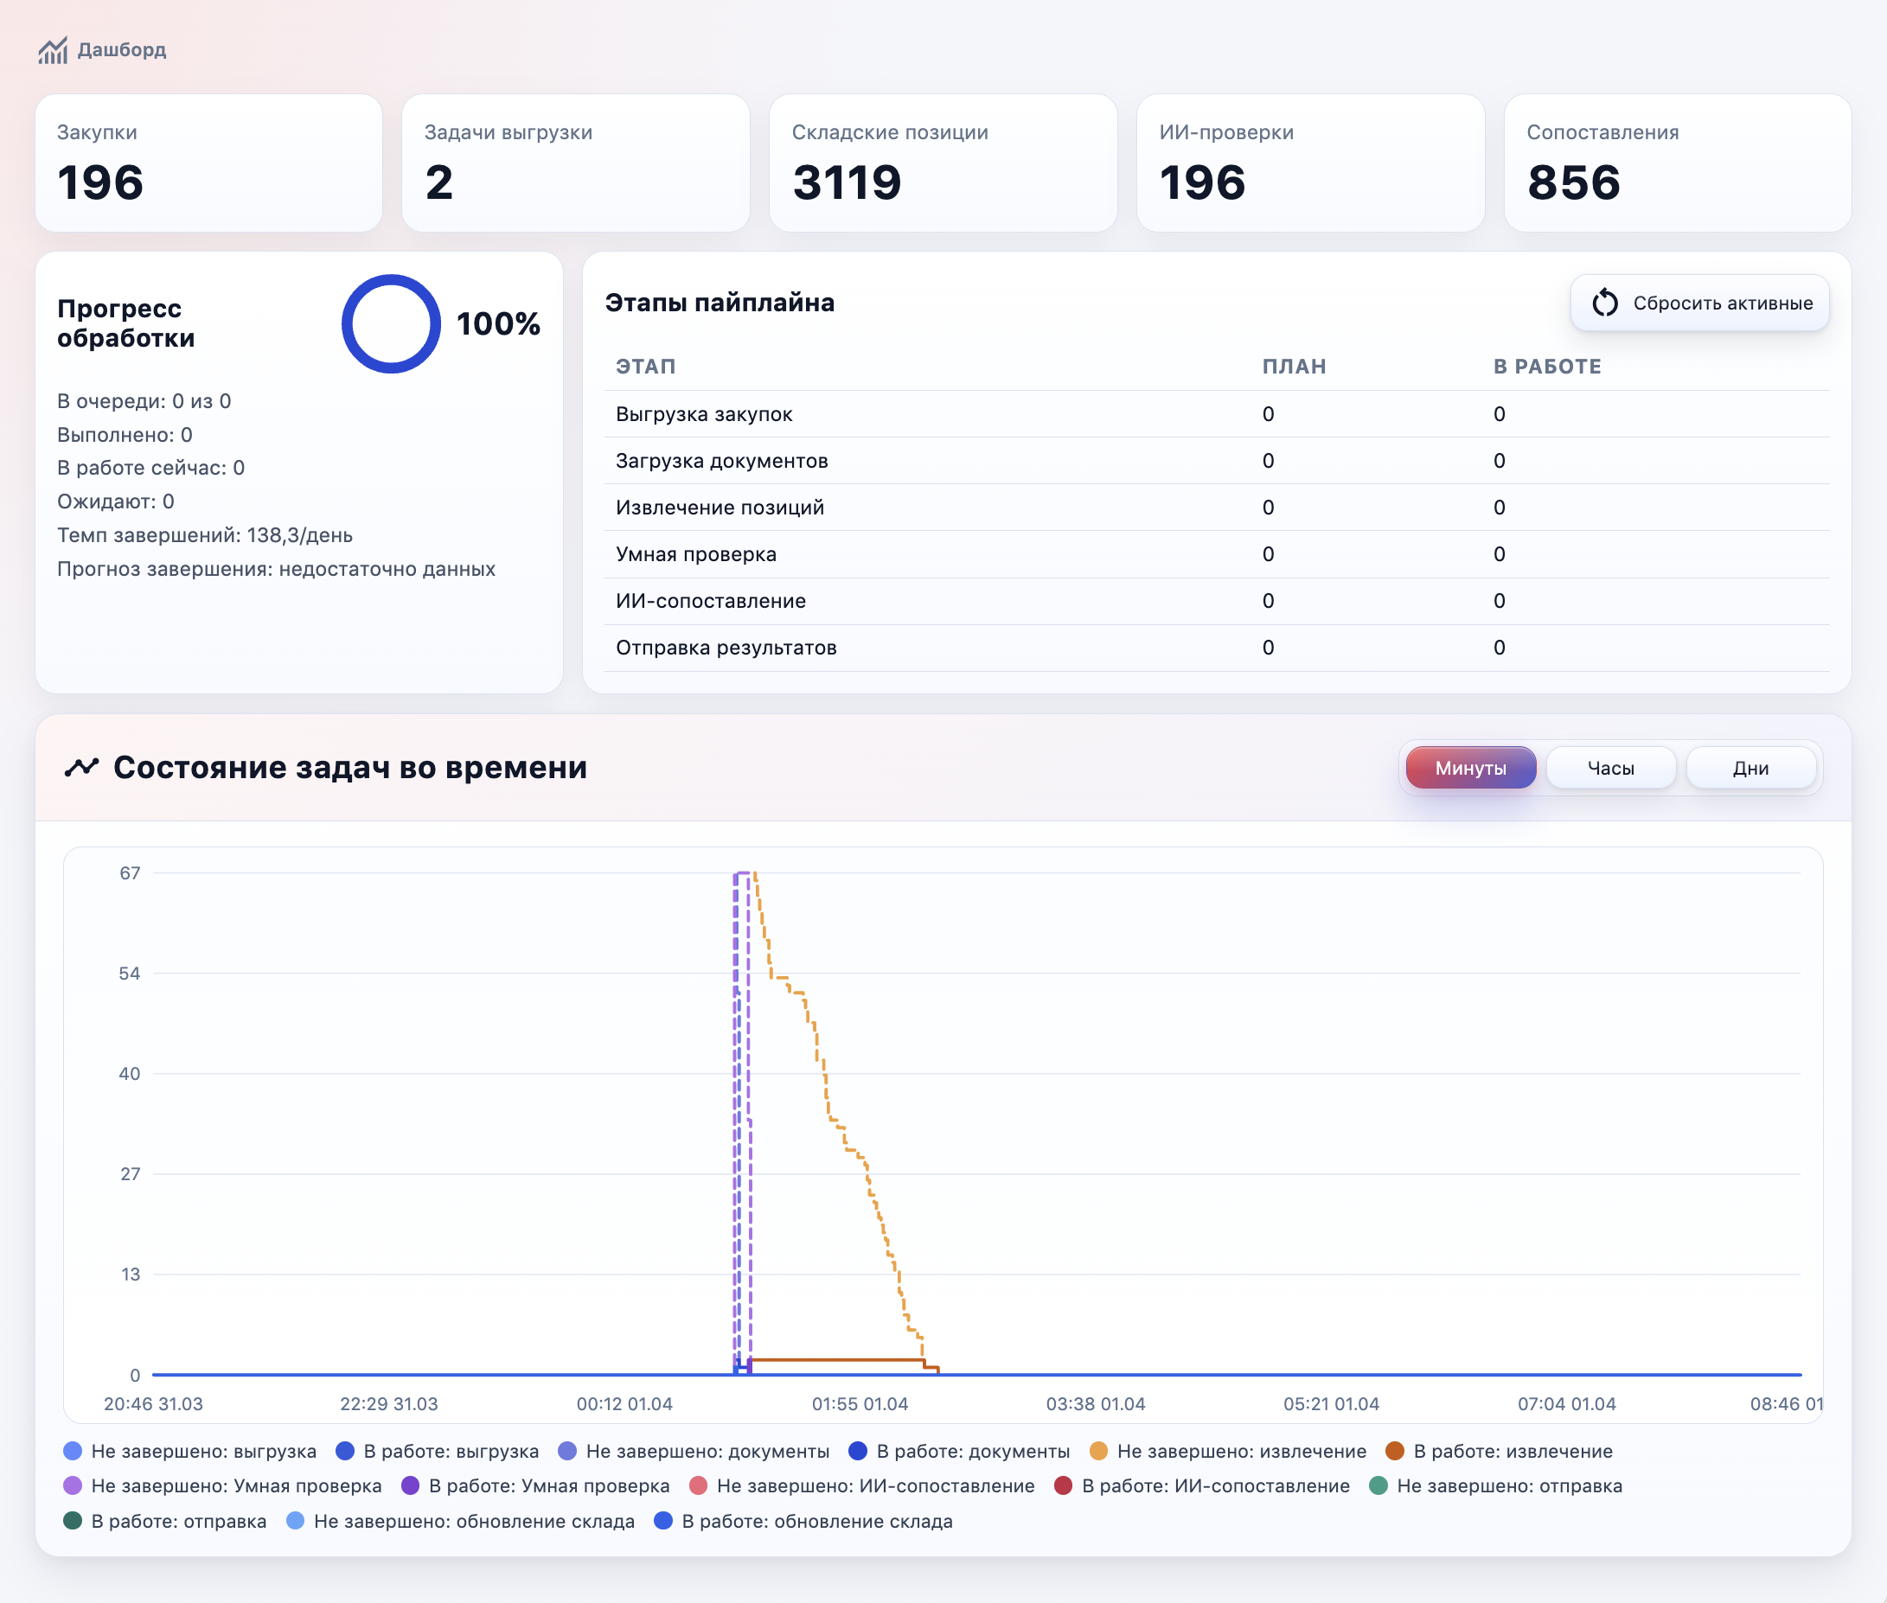The height and width of the screenshot is (1603, 1887).
Task: Open the Закупки 196 stat card
Action: pos(208,163)
